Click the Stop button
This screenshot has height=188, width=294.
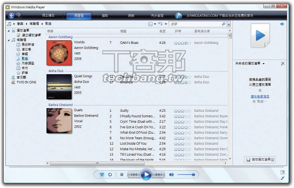(122, 175)
